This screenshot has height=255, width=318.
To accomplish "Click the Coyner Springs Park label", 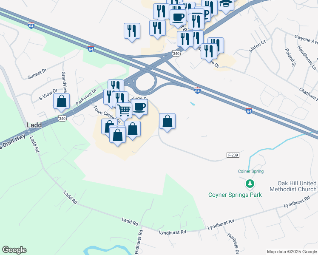I will [235, 195].
